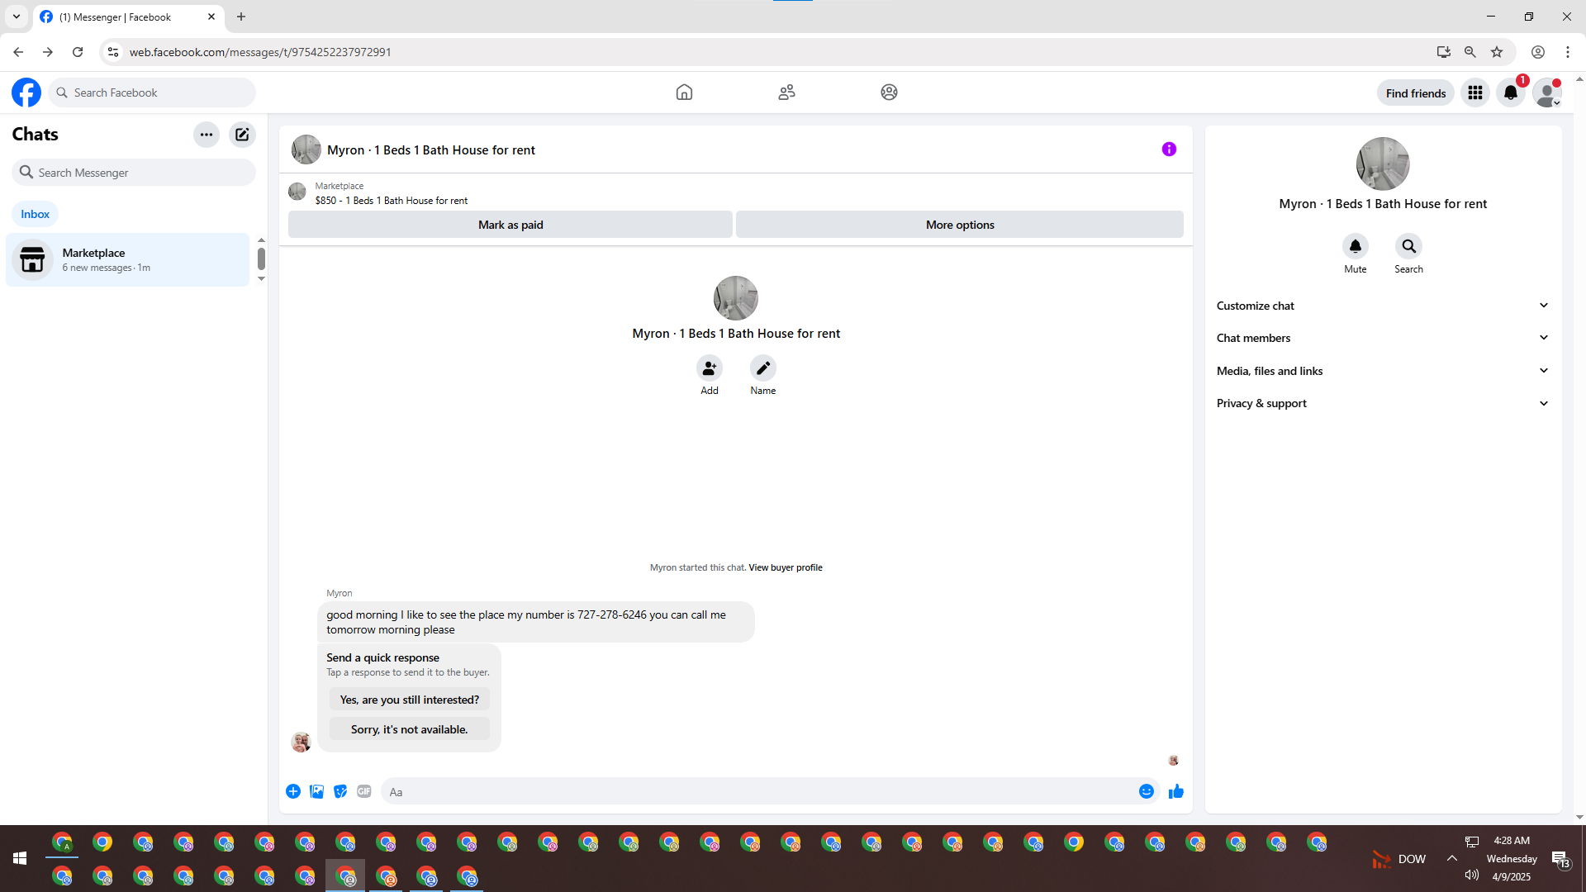Open more actions plus icon in composer
1586x892 pixels.
pos(293,792)
